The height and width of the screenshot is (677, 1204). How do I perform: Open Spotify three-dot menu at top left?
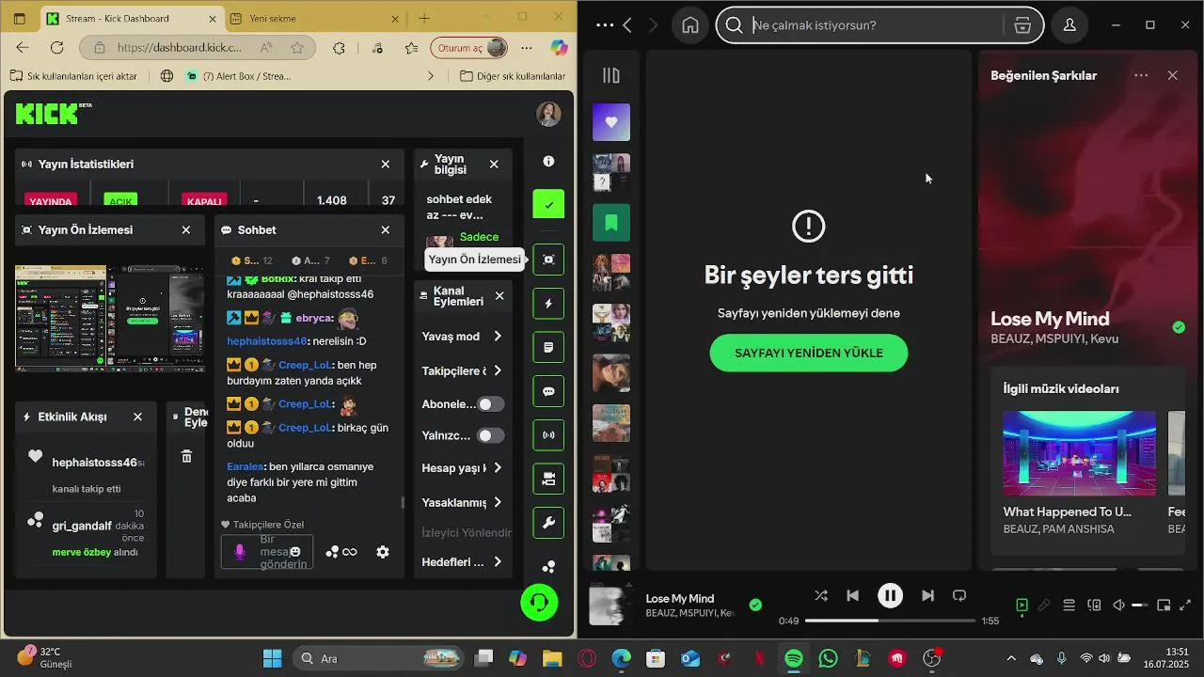click(605, 25)
